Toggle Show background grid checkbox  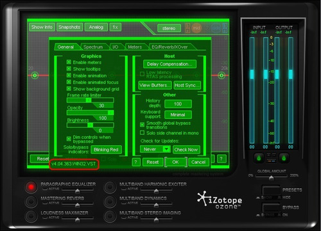(69, 88)
